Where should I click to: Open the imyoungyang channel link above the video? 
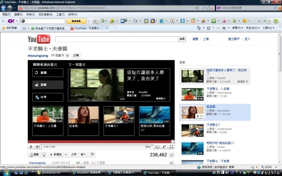pos(38,56)
